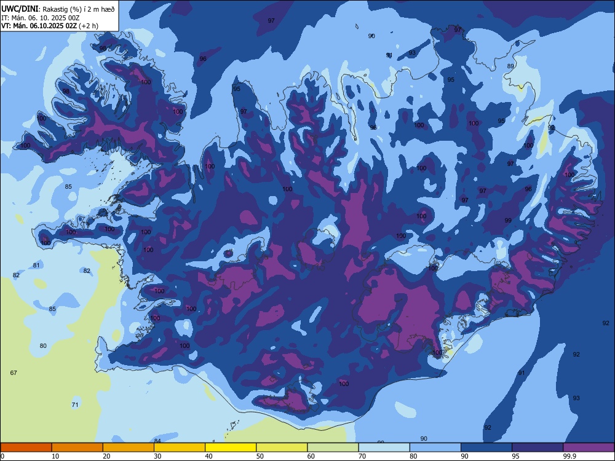Pick the bright yellow 40–50 legend swatch
615x461 pixels.
231,447
